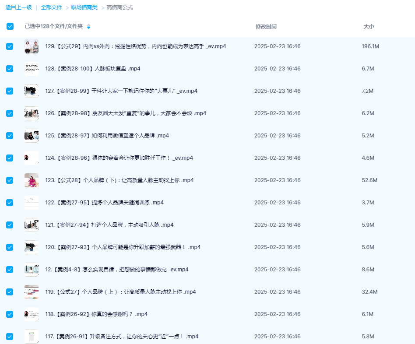Click the 大小 column header
This screenshot has width=415, height=344.
[369, 26]
